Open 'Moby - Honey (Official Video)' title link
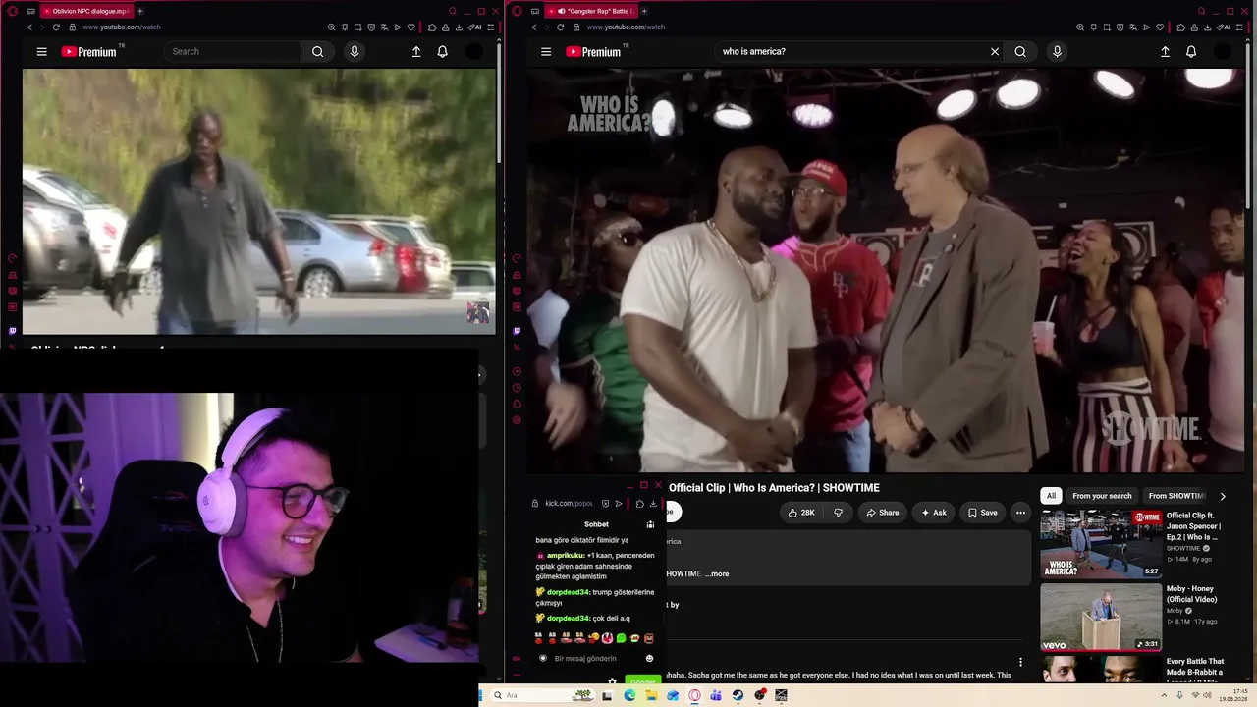This screenshot has height=707, width=1257. (1191, 594)
